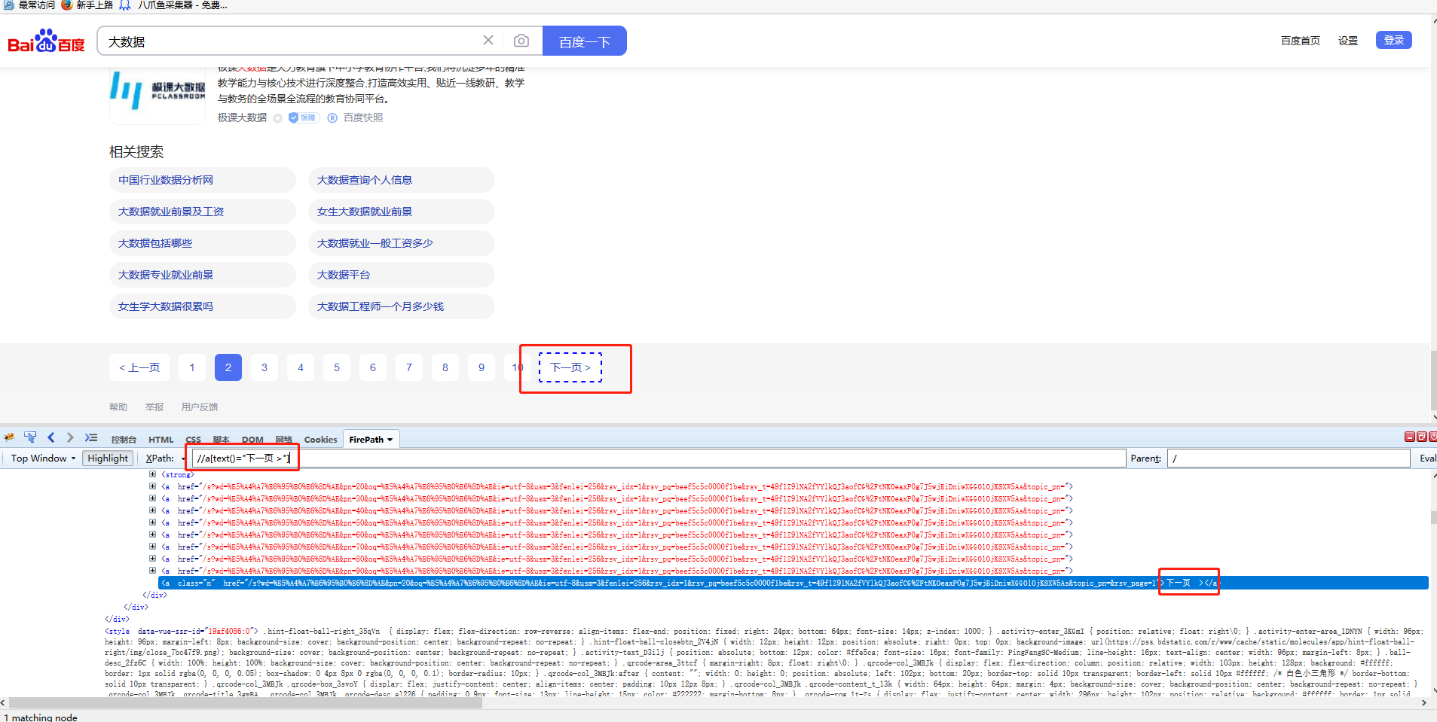The height and width of the screenshot is (722, 1437).
Task: Expand the anchor node with pn=50
Action: [x=152, y=522]
